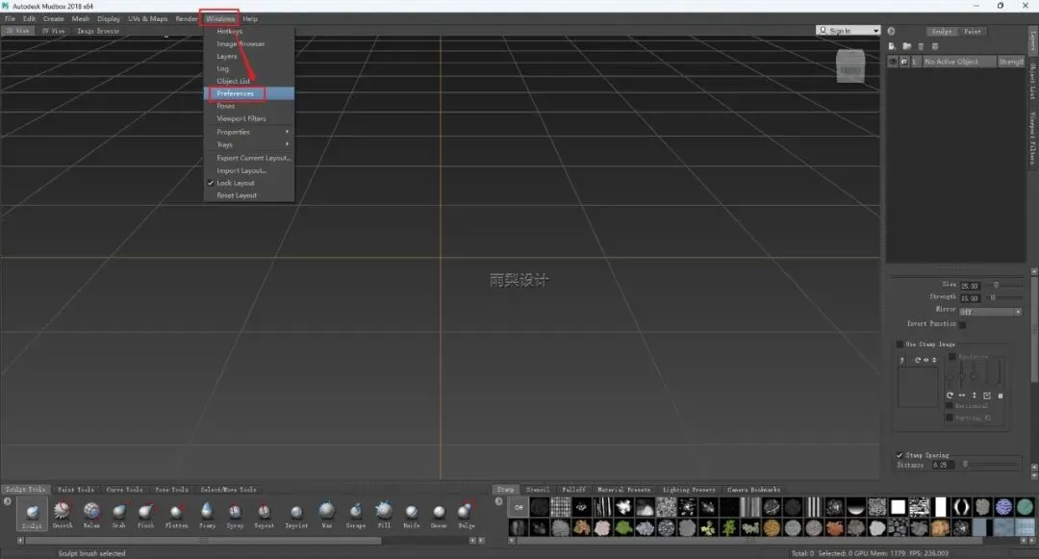Select the Fill brush tool
This screenshot has height=559, width=1039.
point(384,514)
